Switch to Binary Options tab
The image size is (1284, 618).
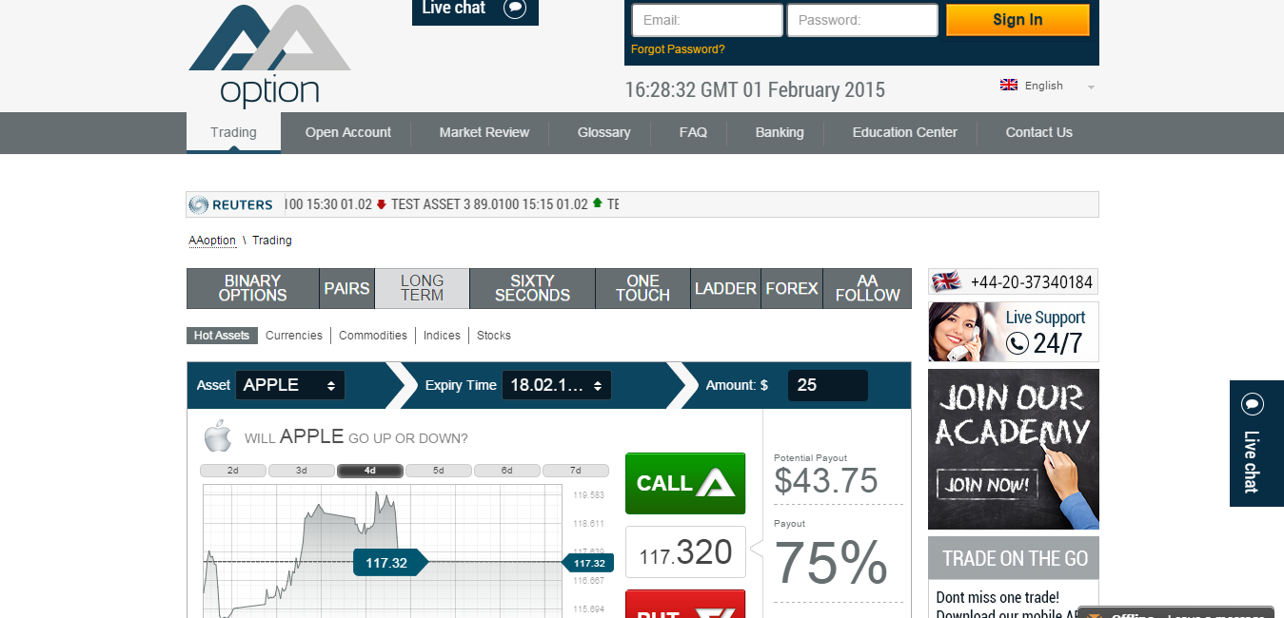[x=253, y=288]
